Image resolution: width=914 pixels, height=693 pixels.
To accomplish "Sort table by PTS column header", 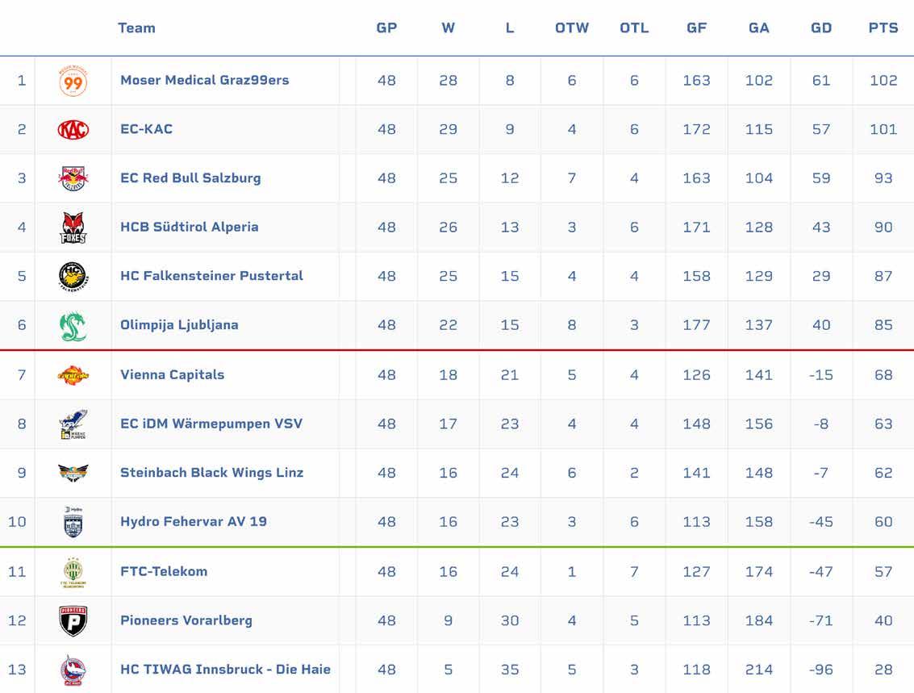I will [x=883, y=27].
